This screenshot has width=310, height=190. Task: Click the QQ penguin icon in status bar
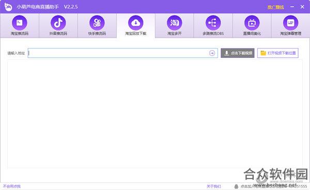236,186
